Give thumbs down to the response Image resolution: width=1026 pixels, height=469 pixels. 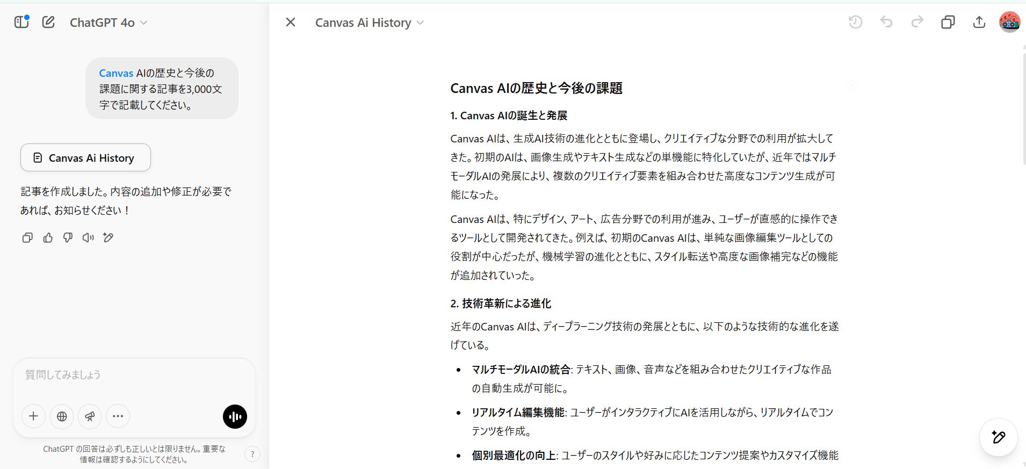coord(68,237)
